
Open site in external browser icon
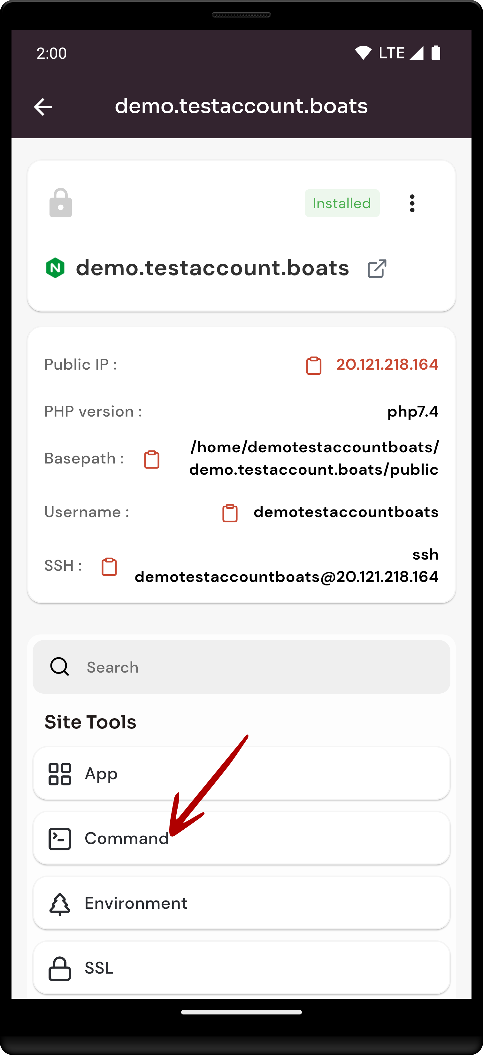point(377,269)
